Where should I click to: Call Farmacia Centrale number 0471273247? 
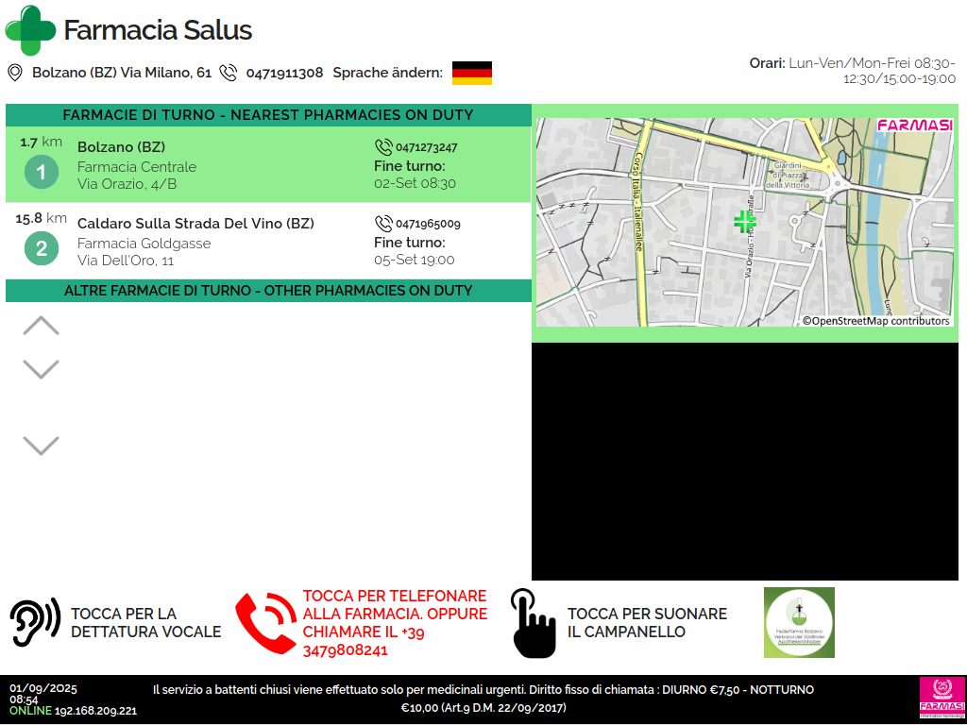pos(426,147)
